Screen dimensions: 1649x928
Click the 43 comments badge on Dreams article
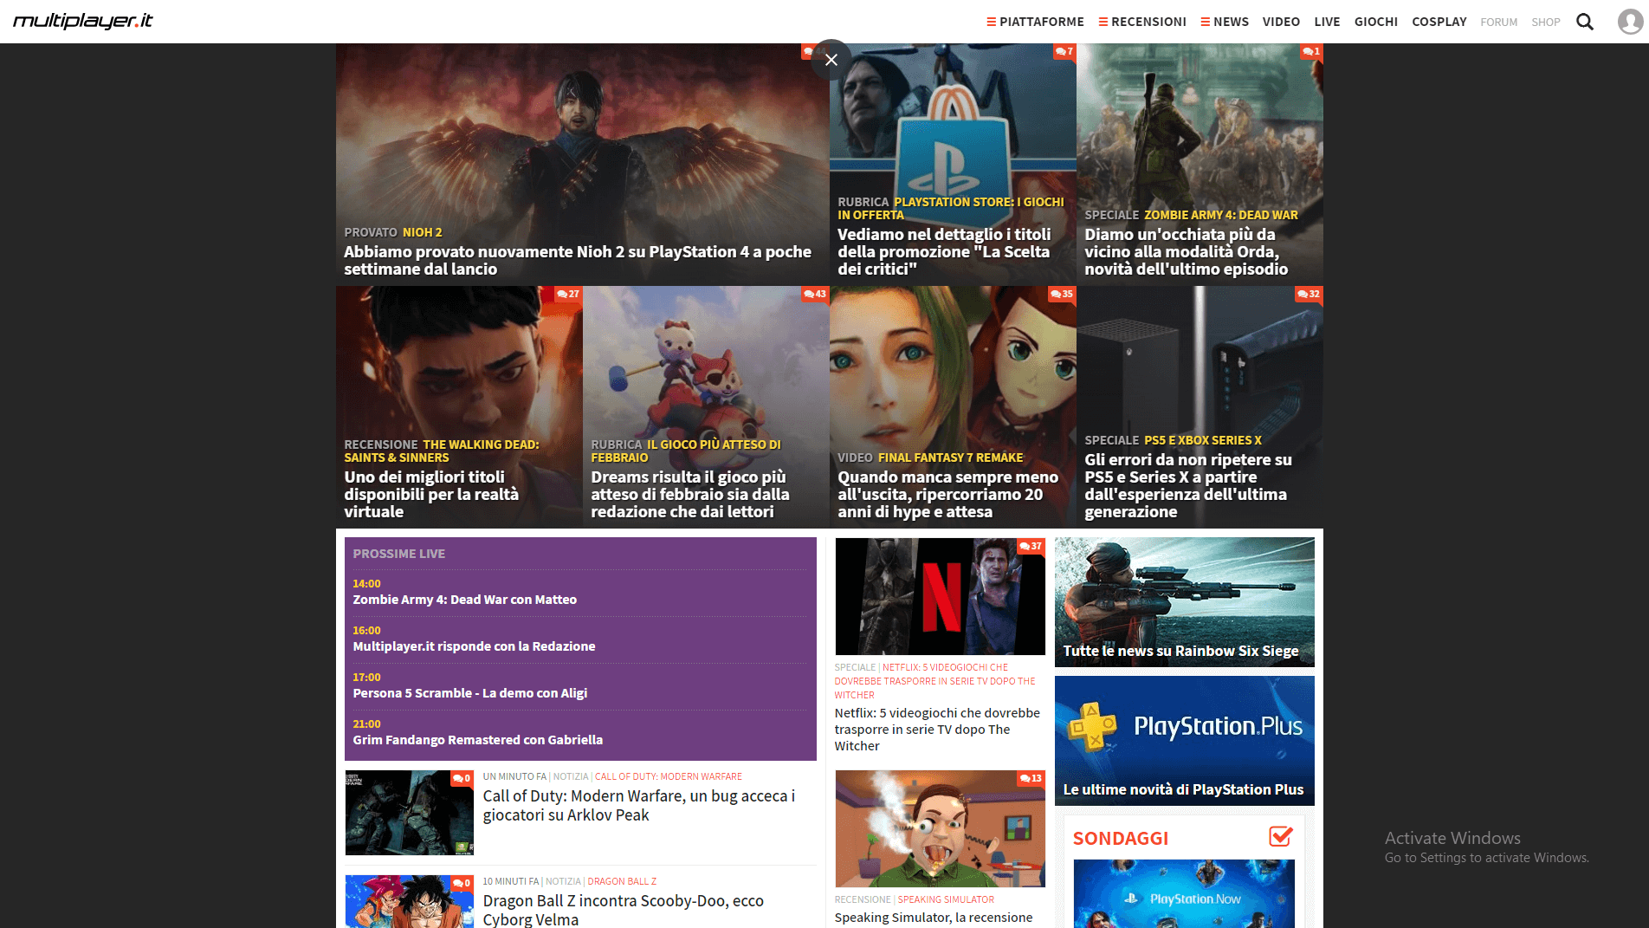point(815,295)
